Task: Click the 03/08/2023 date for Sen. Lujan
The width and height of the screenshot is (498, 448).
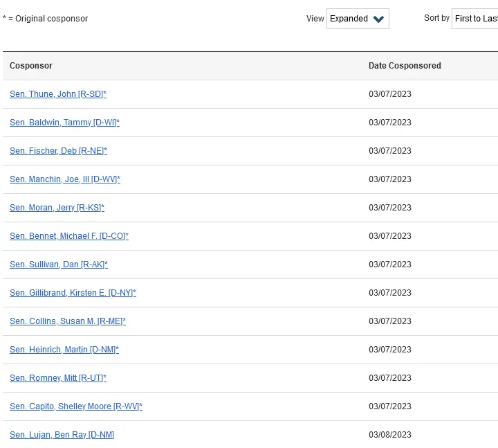Action: click(389, 435)
